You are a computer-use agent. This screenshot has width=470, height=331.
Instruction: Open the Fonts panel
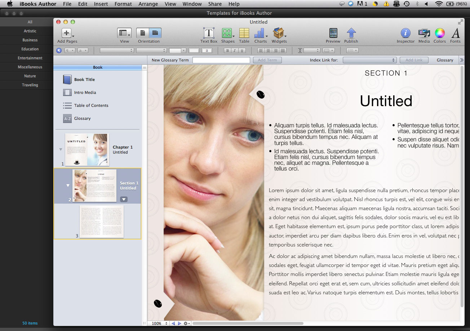455,36
